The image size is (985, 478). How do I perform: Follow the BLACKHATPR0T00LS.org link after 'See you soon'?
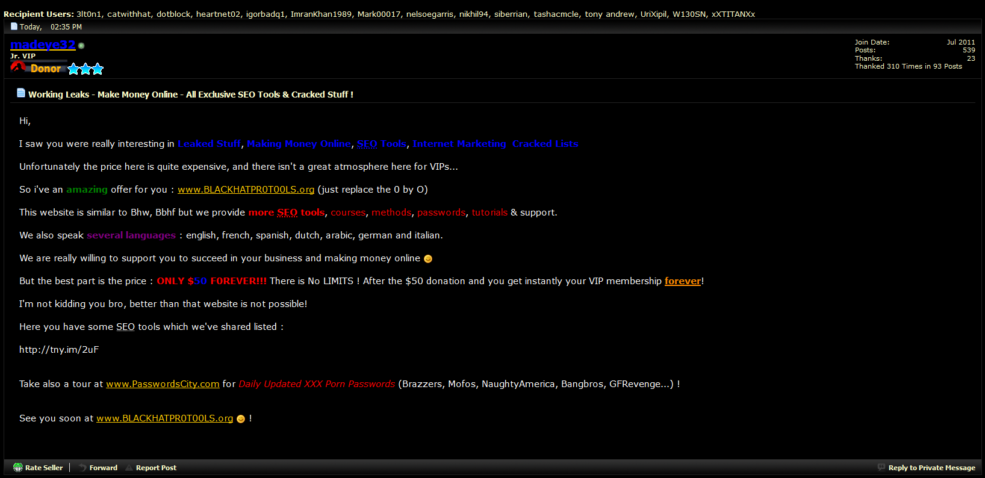pos(164,418)
